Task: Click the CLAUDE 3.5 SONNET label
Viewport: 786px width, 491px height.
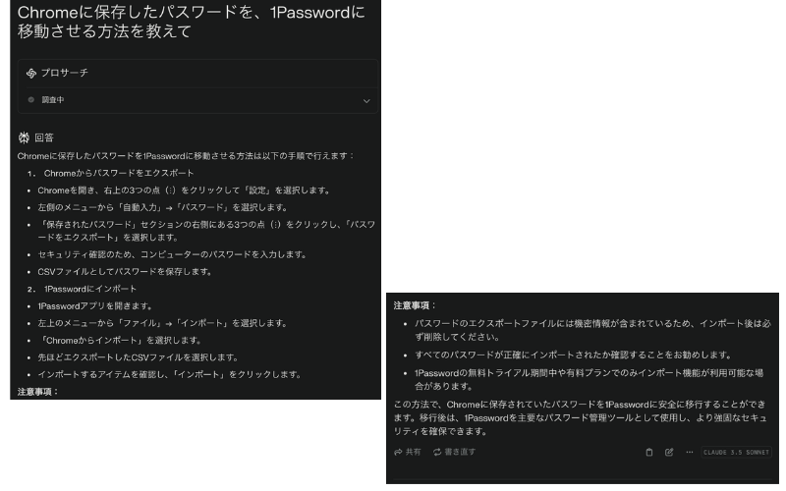Action: click(736, 452)
